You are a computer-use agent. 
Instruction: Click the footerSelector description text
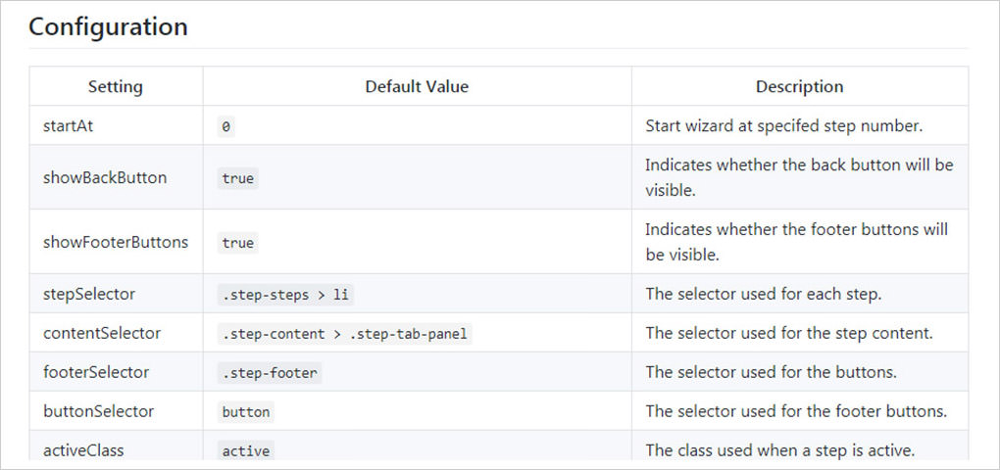(x=771, y=372)
